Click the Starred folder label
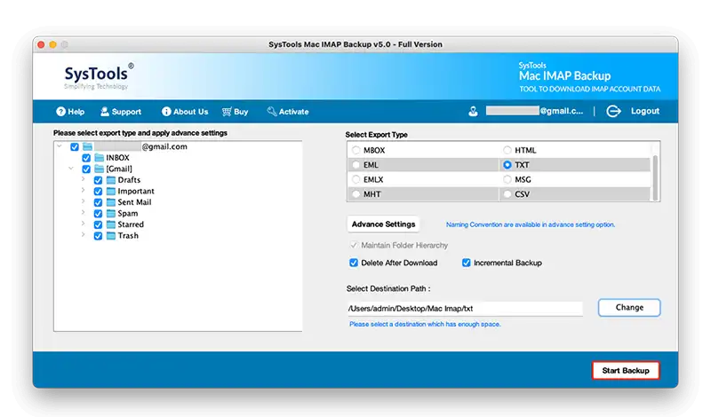Screen dimensions: 711x417 131,224
